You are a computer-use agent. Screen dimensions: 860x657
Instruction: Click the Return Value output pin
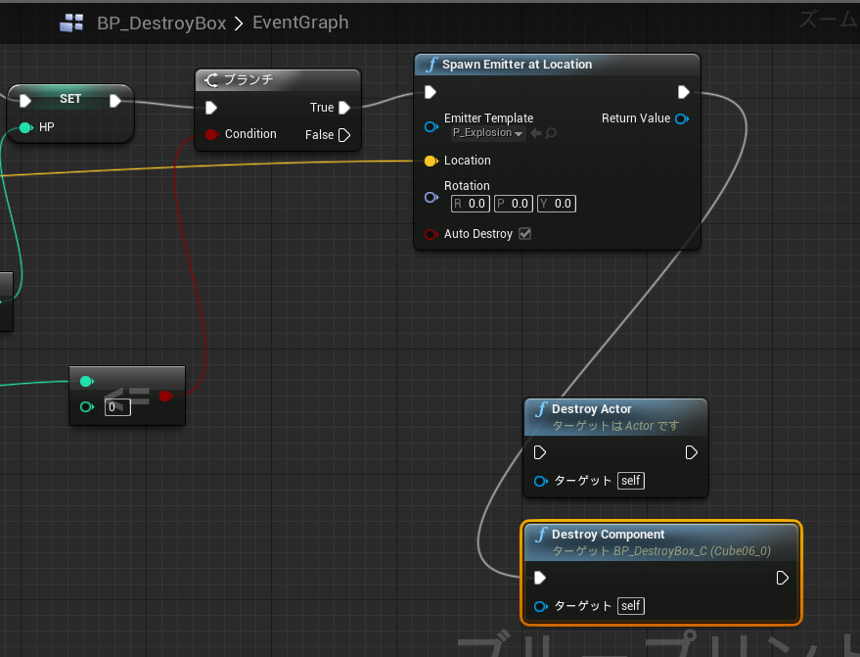point(682,118)
